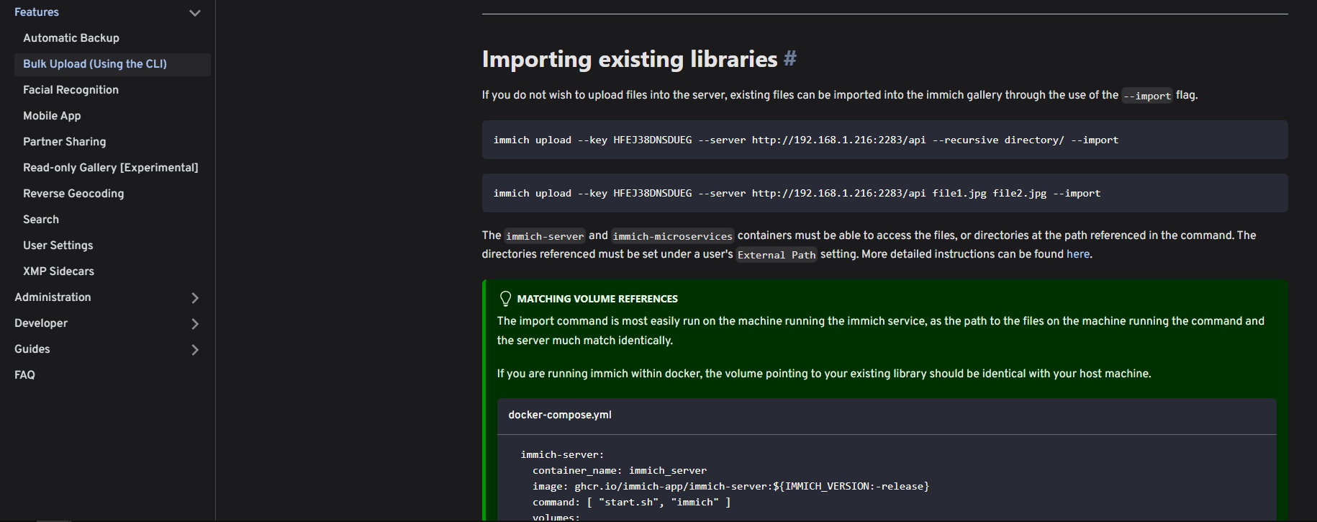Follow the 'here' detailed instructions link
This screenshot has width=1317, height=522.
coord(1077,254)
